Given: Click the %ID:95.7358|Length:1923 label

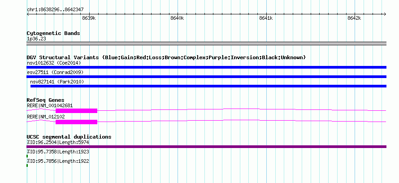Looking at the screenshot, I should click(x=58, y=152).
